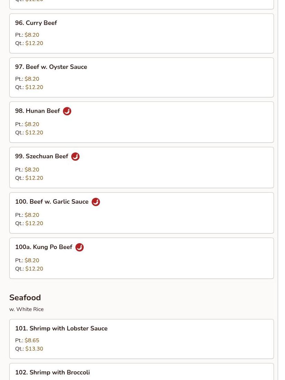Select Shrimp with Lobster Sauce quart $13.30
This screenshot has height=380, width=285.
34,349
